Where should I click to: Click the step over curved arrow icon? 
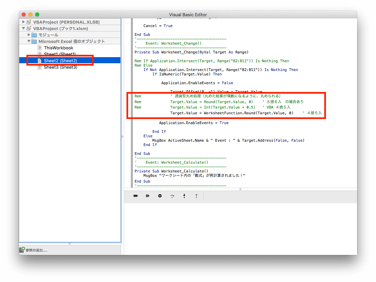pyautogui.click(x=172, y=196)
